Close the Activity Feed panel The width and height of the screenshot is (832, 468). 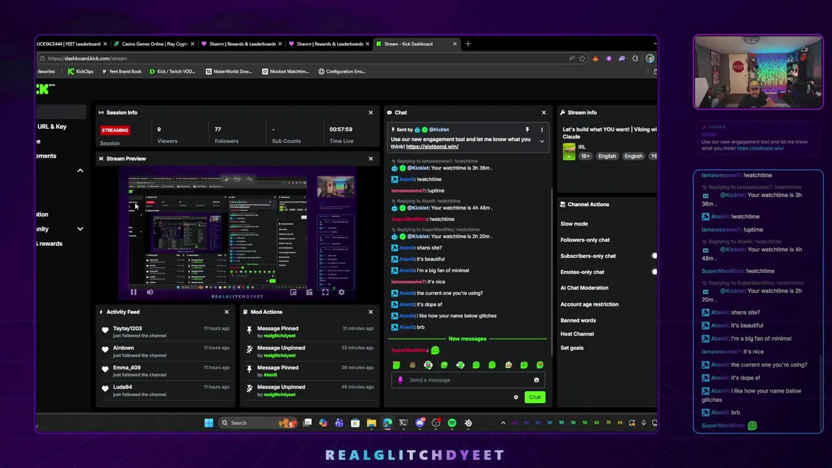pos(226,312)
